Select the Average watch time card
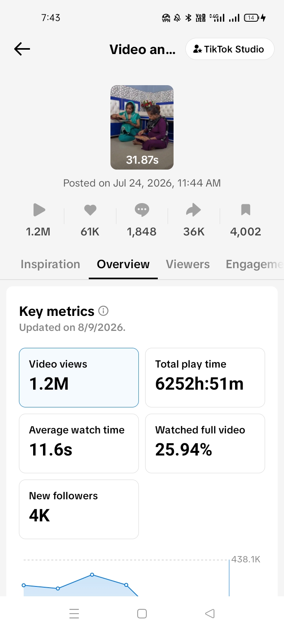The image size is (284, 631). [79, 443]
